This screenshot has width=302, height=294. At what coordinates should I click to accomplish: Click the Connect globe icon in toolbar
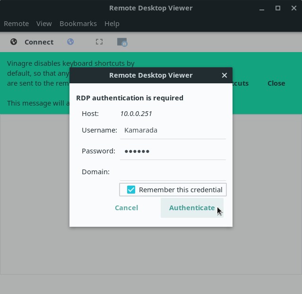[x=14, y=42]
